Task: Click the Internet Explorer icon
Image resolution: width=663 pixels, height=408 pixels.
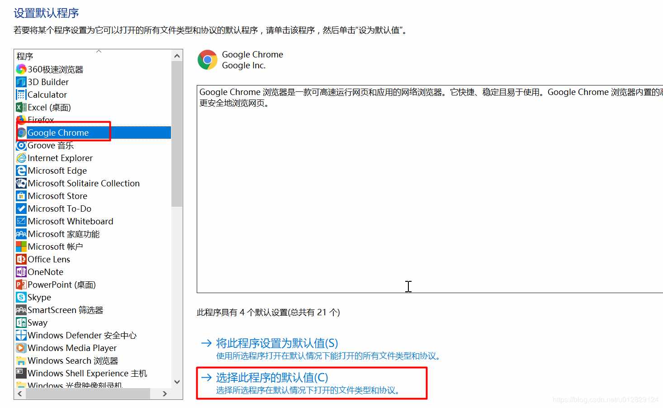Action: pyautogui.click(x=21, y=158)
